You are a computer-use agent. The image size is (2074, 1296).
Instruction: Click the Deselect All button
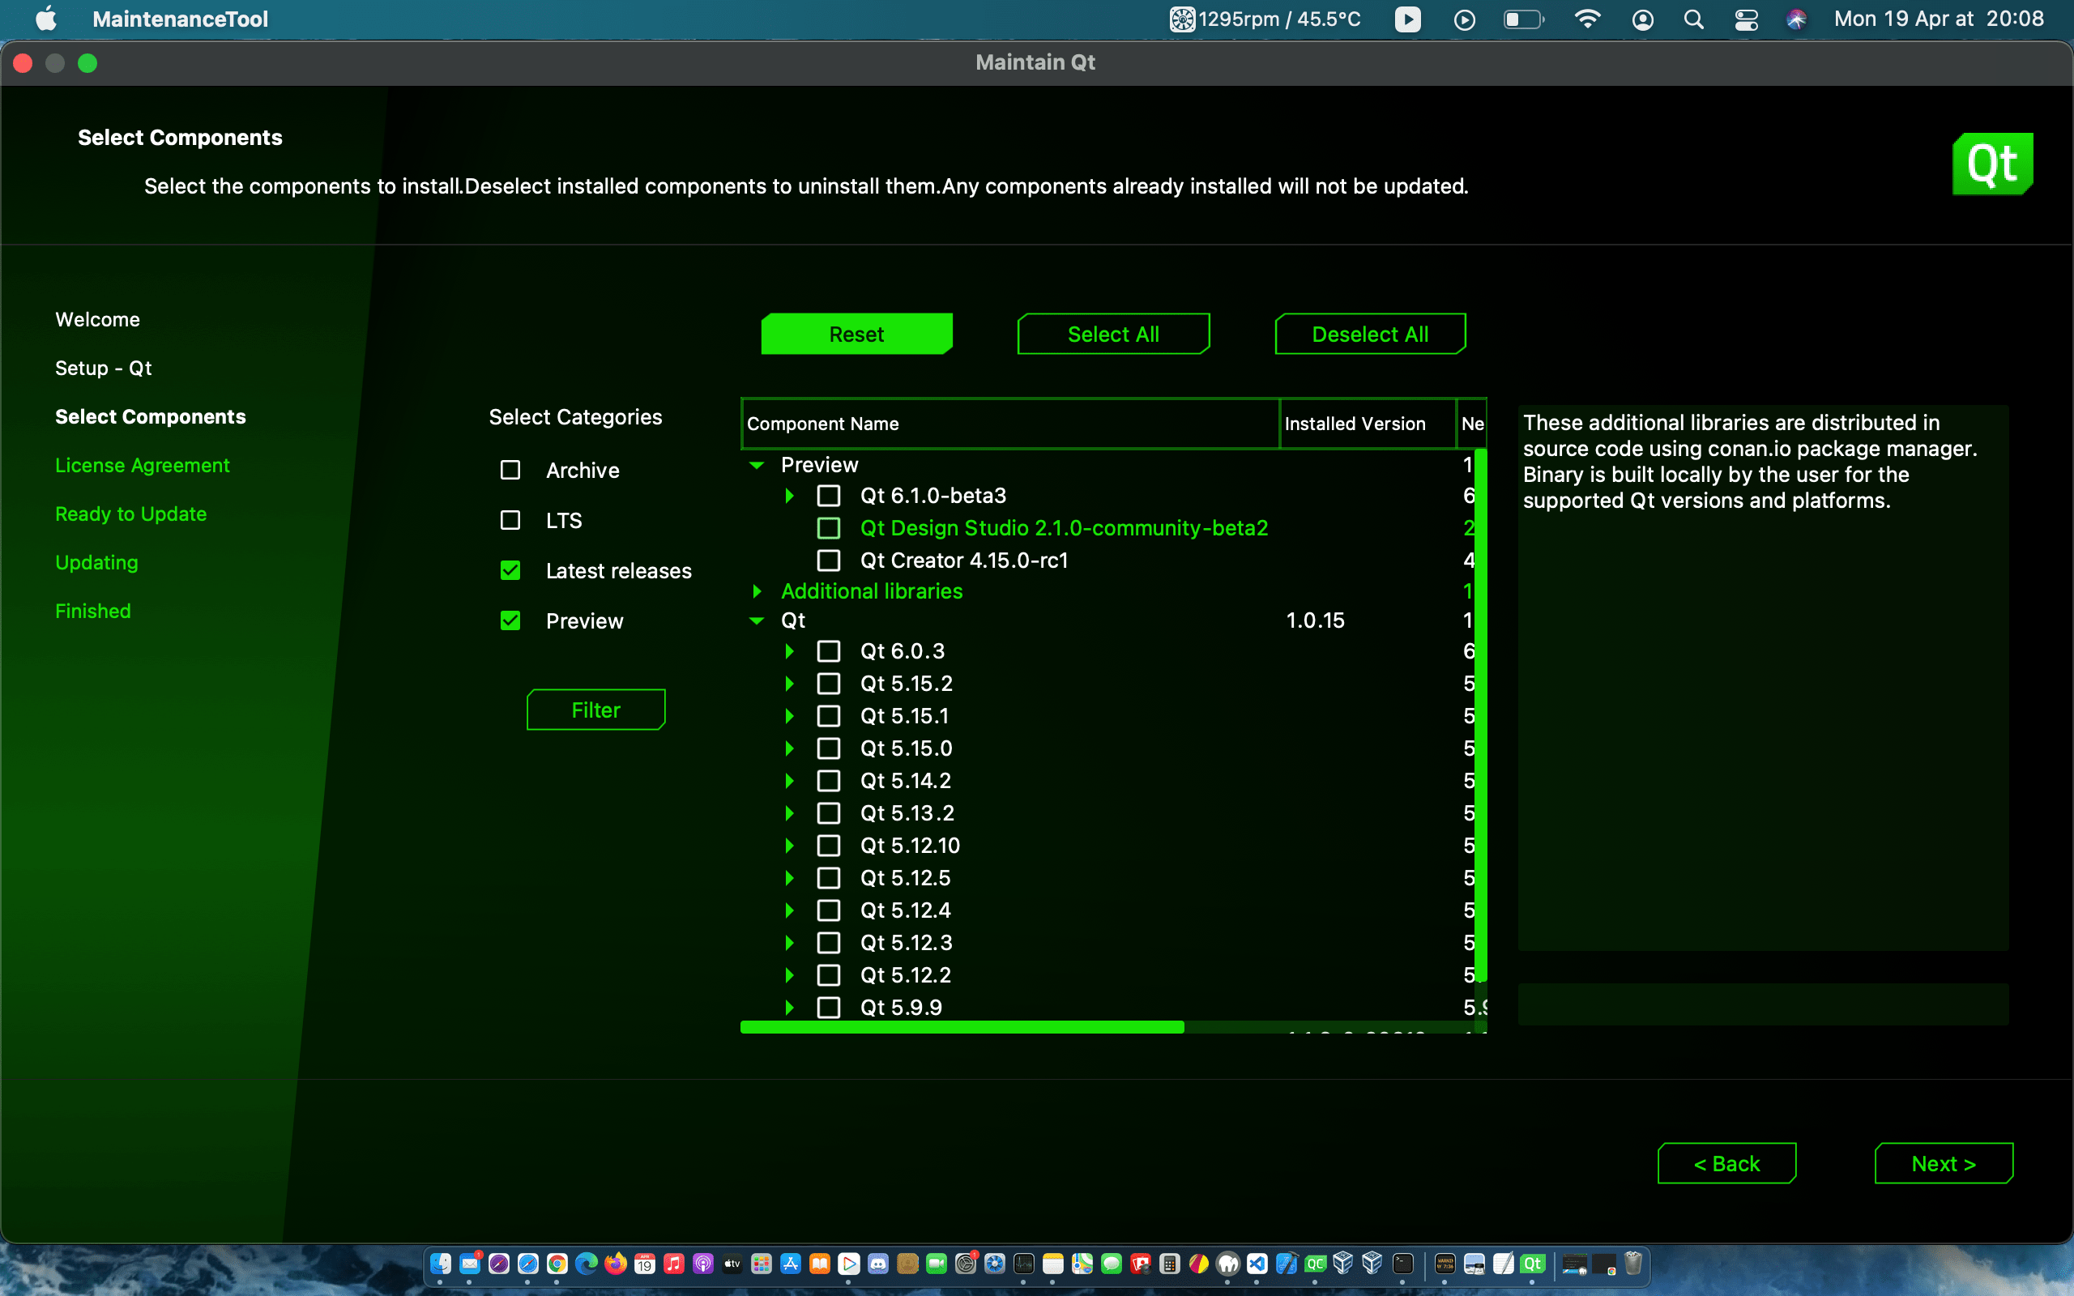1369,335
